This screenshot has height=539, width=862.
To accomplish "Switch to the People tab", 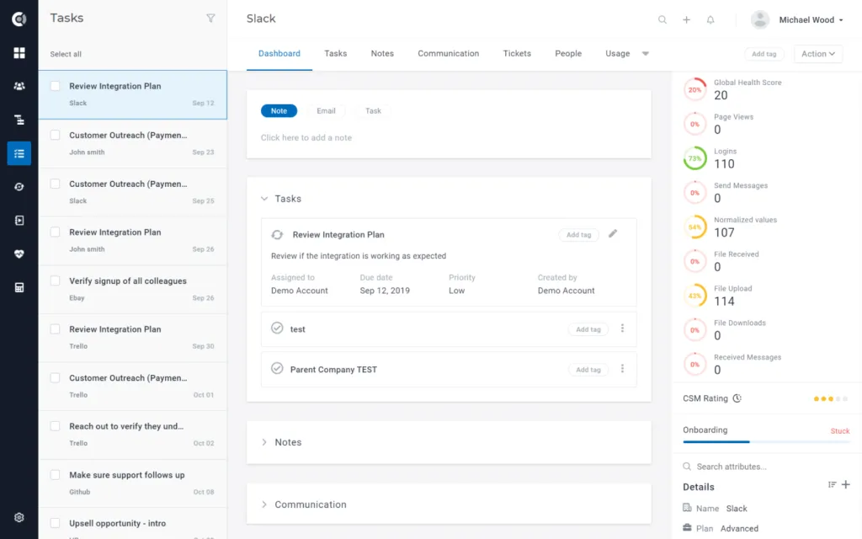I will [568, 53].
